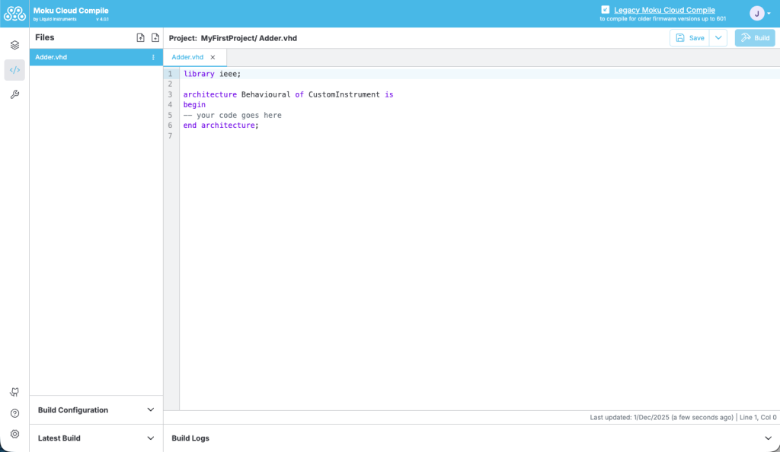Expand the Build Logs panel
Image resolution: width=780 pixels, height=452 pixels.
[768, 438]
